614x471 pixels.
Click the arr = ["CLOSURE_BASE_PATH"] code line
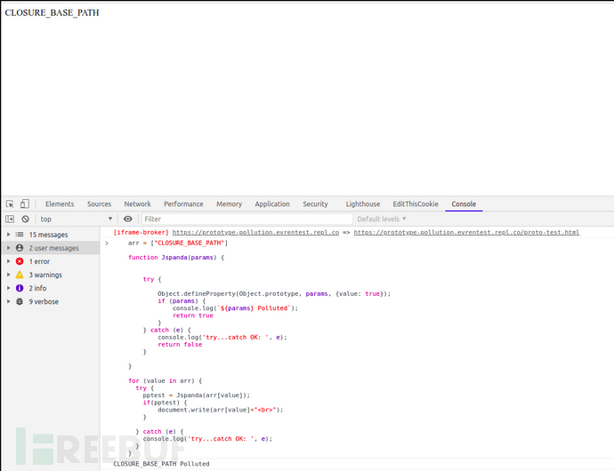178,243
